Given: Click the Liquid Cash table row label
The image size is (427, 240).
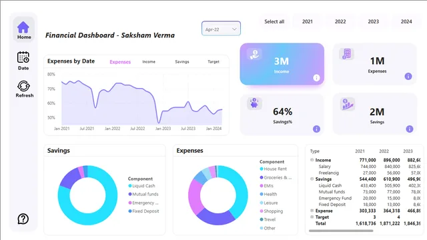Looking at the screenshot, I should [x=330, y=185].
